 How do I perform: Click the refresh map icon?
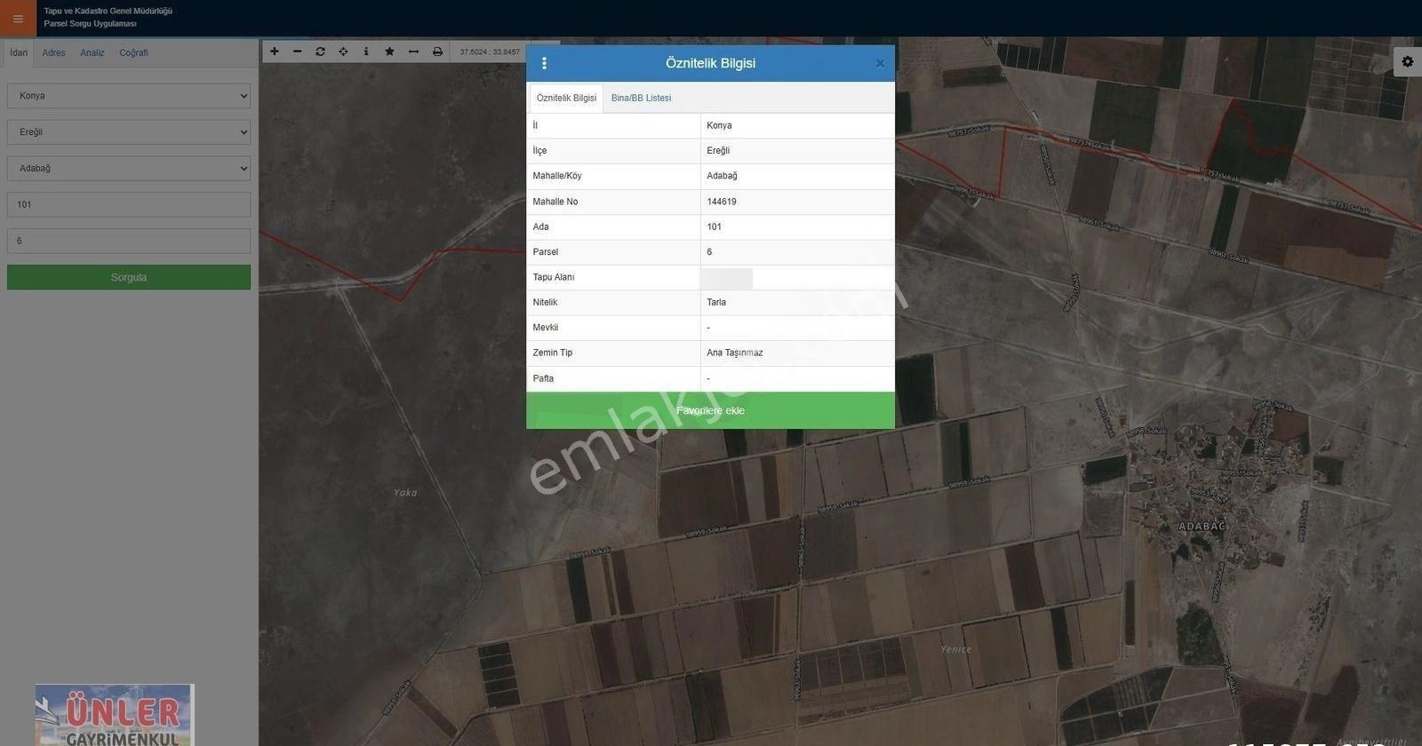(320, 52)
